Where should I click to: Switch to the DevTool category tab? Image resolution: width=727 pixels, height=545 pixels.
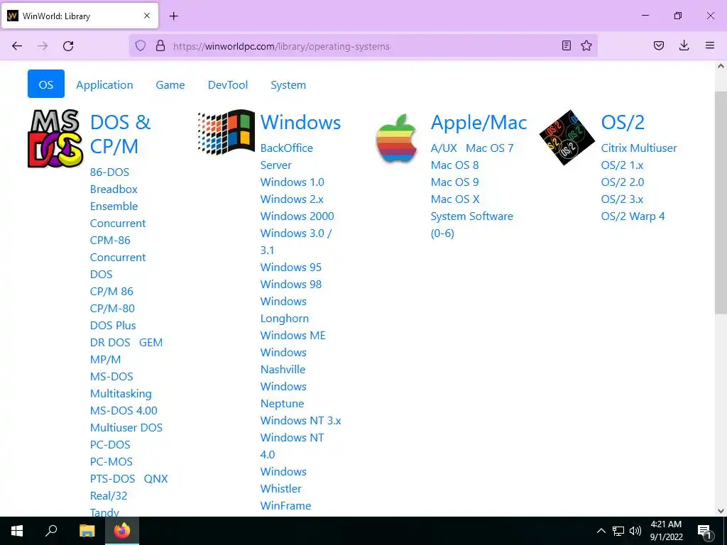tap(228, 85)
